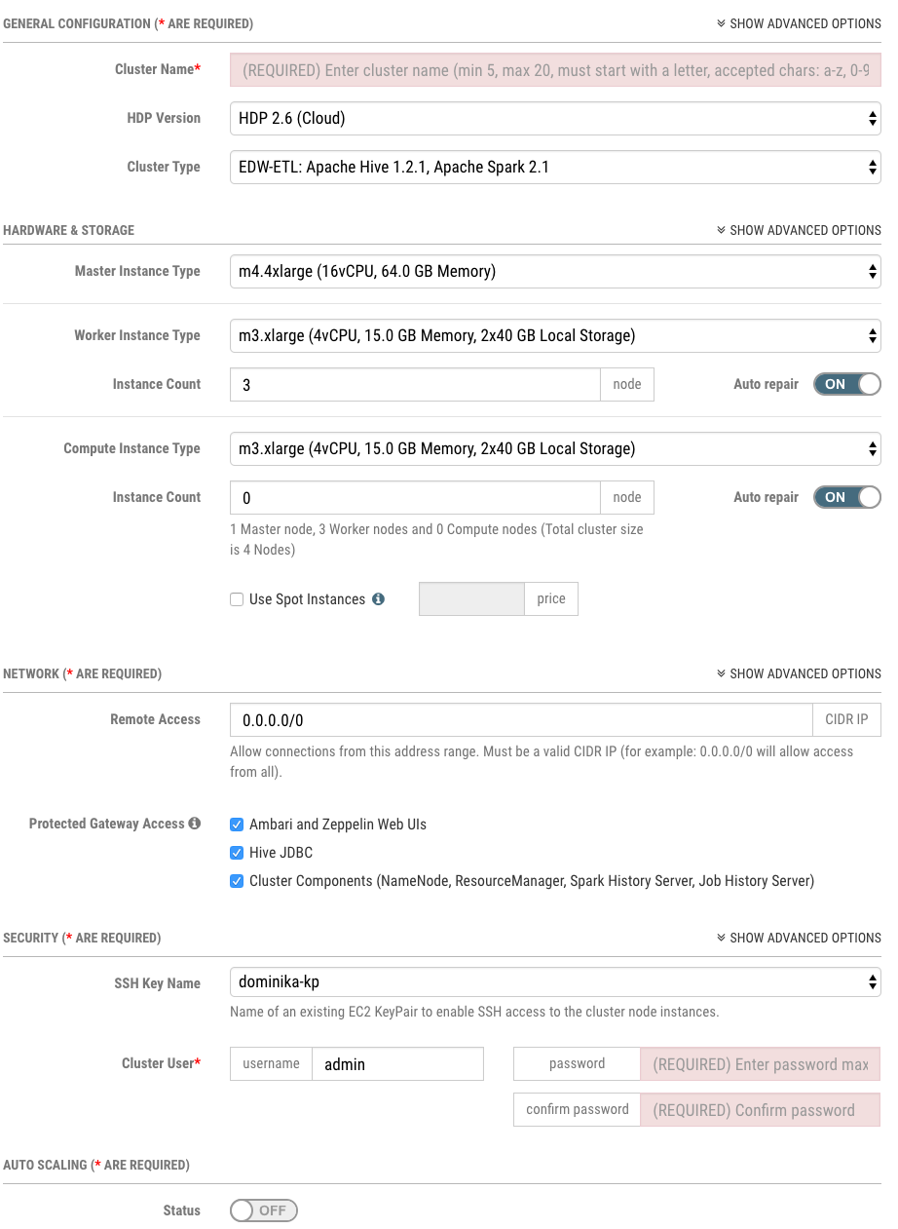
Task: Click the chevron icon before Security's advanced options
Action: click(722, 938)
